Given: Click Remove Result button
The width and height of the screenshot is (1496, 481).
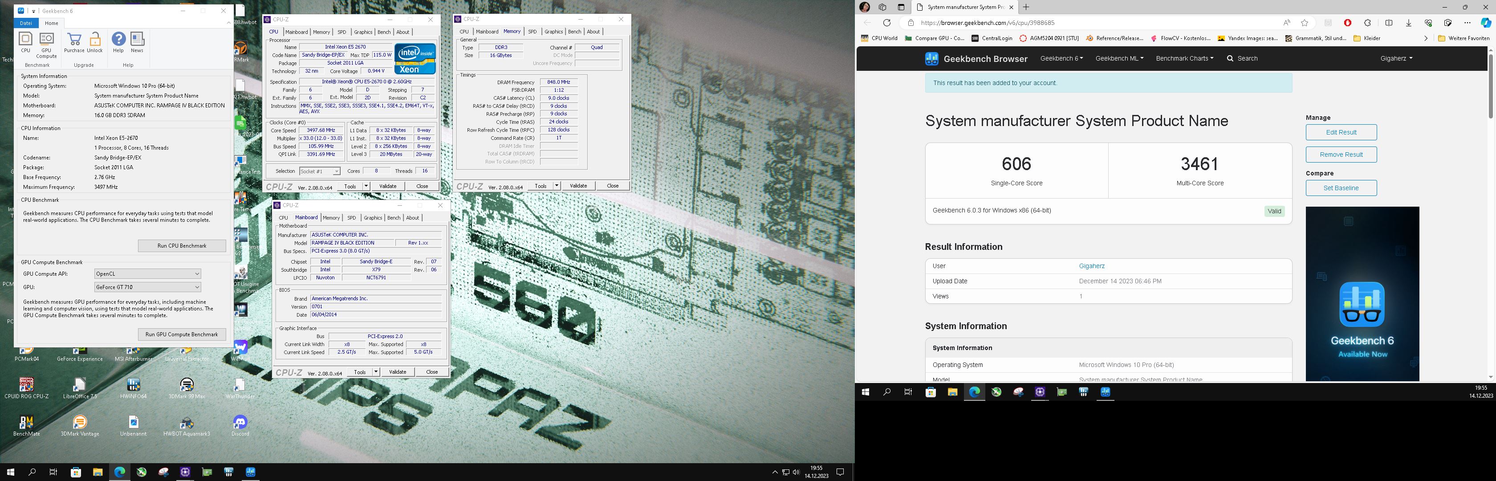Looking at the screenshot, I should tap(1341, 155).
